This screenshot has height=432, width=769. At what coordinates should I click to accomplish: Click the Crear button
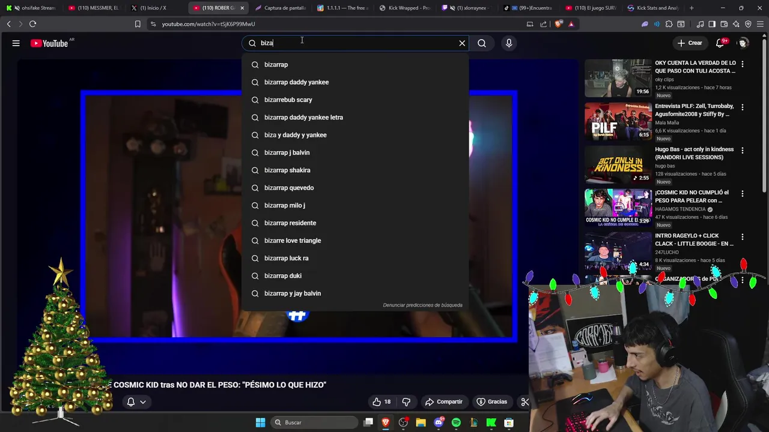pos(689,43)
